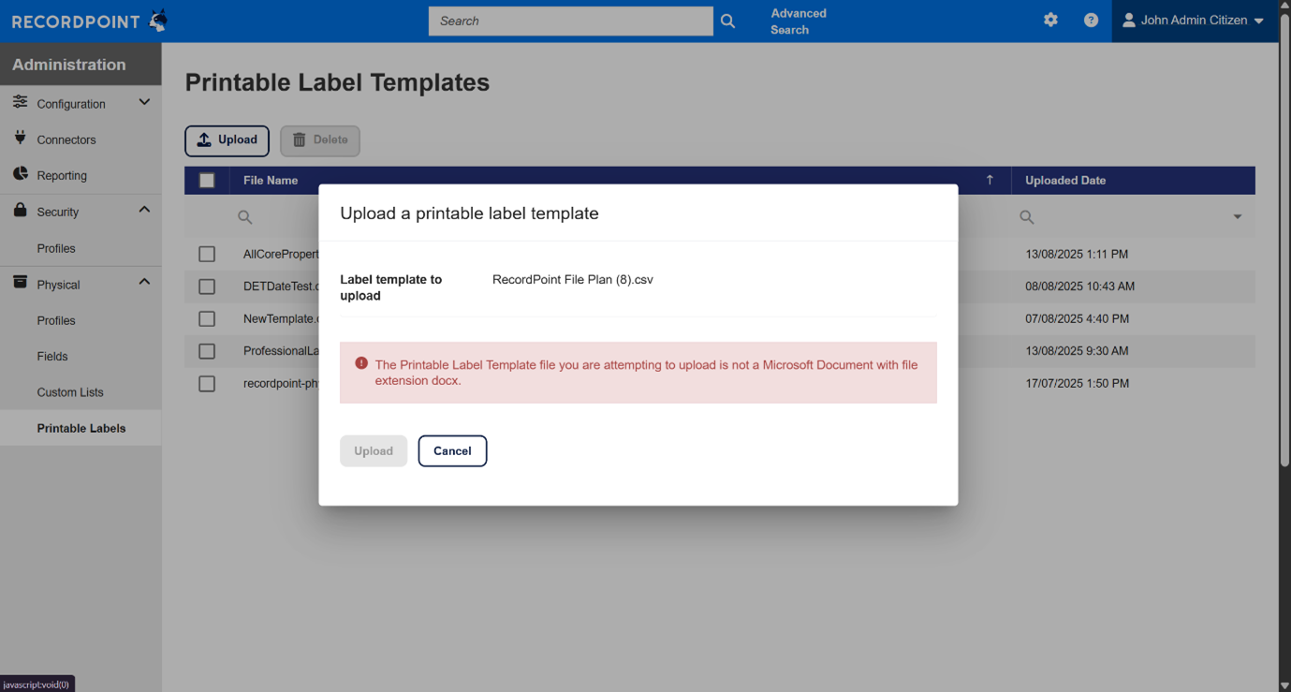Image resolution: width=1291 pixels, height=692 pixels.
Task: Click the Connectors plug icon
Action: click(x=20, y=139)
